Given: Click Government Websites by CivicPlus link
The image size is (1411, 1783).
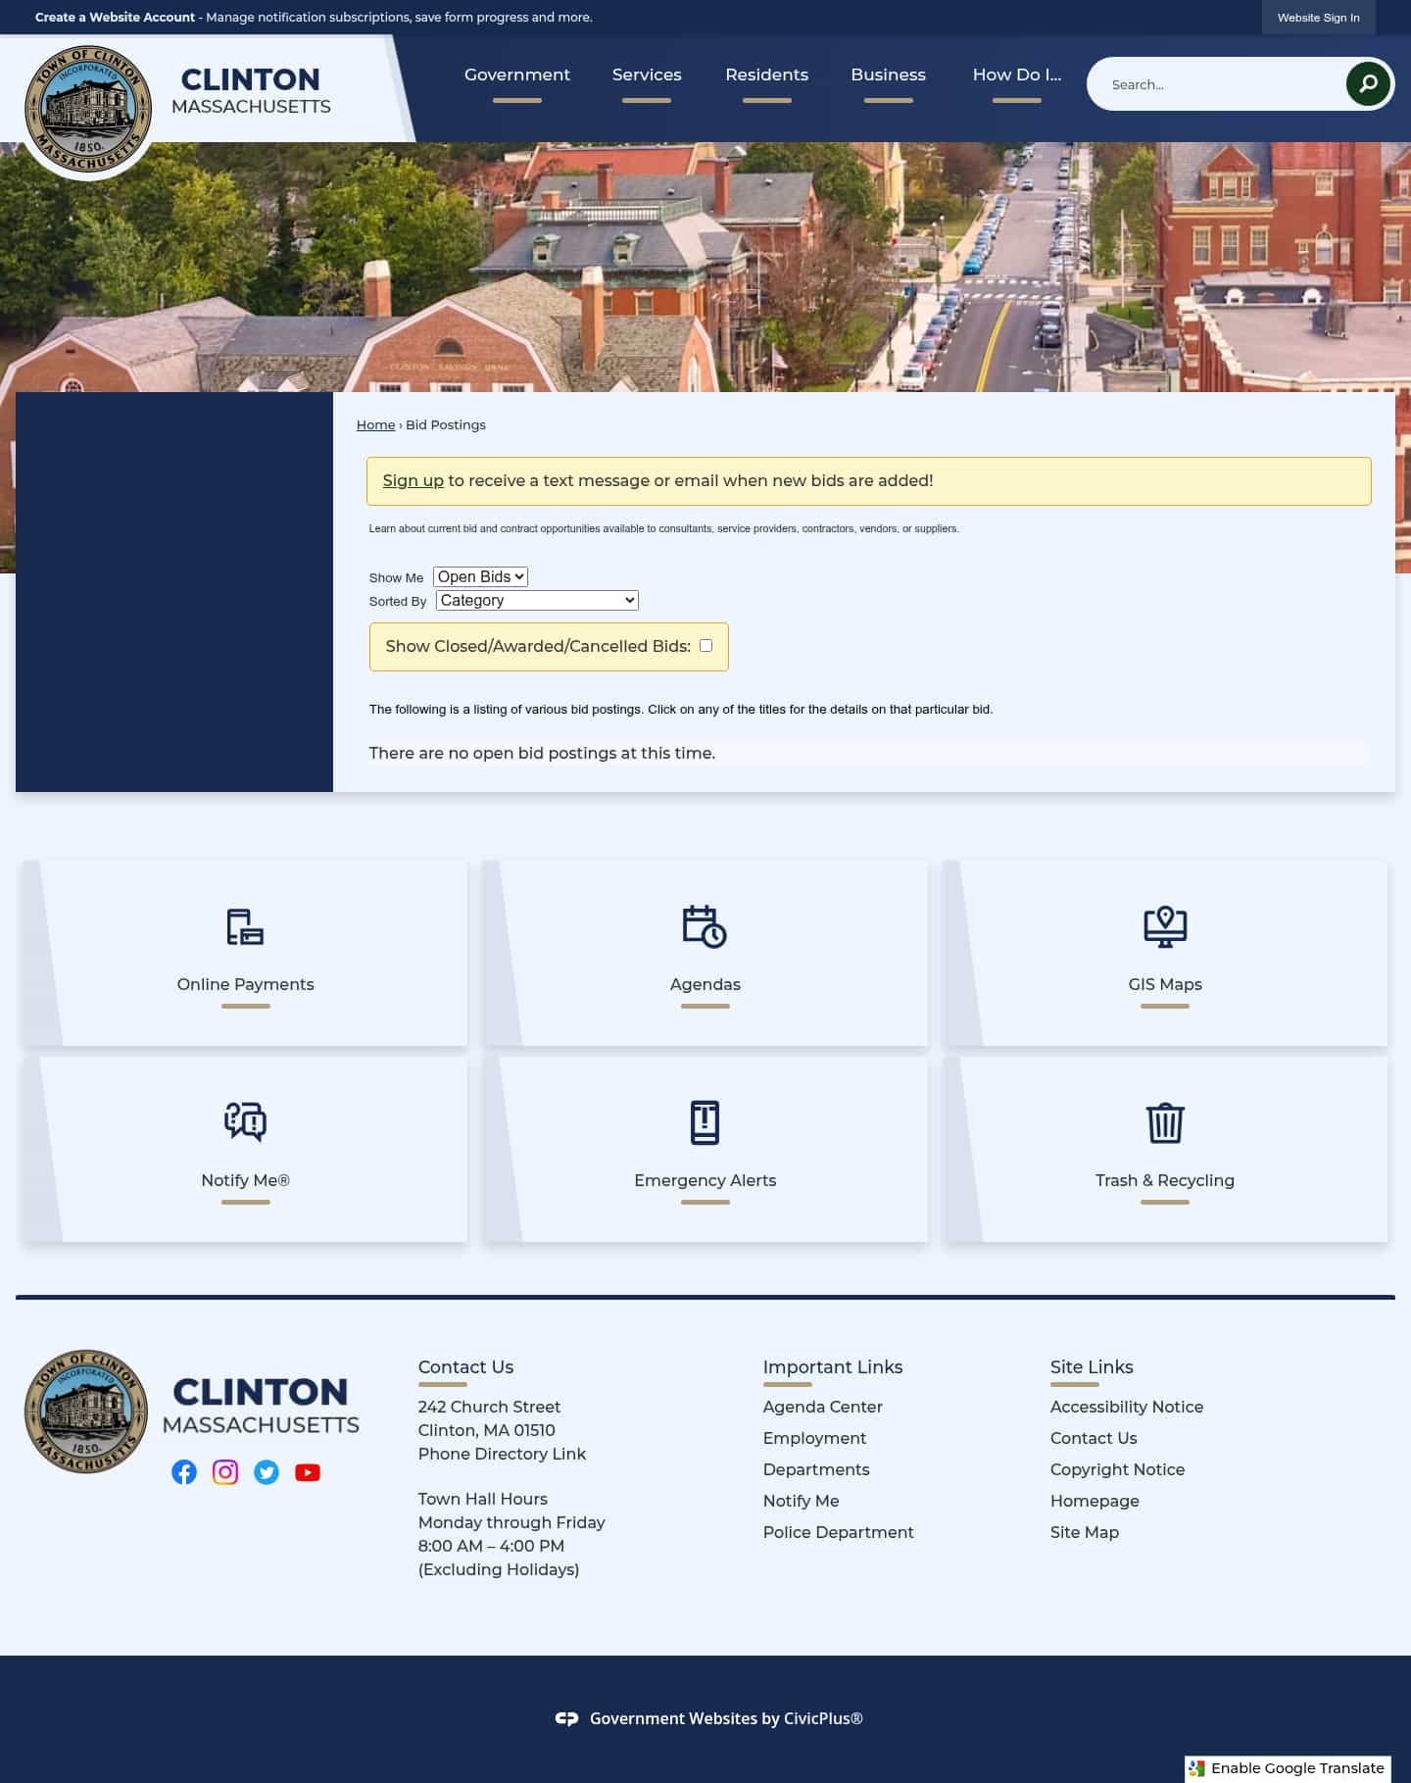Looking at the screenshot, I should tap(726, 1718).
